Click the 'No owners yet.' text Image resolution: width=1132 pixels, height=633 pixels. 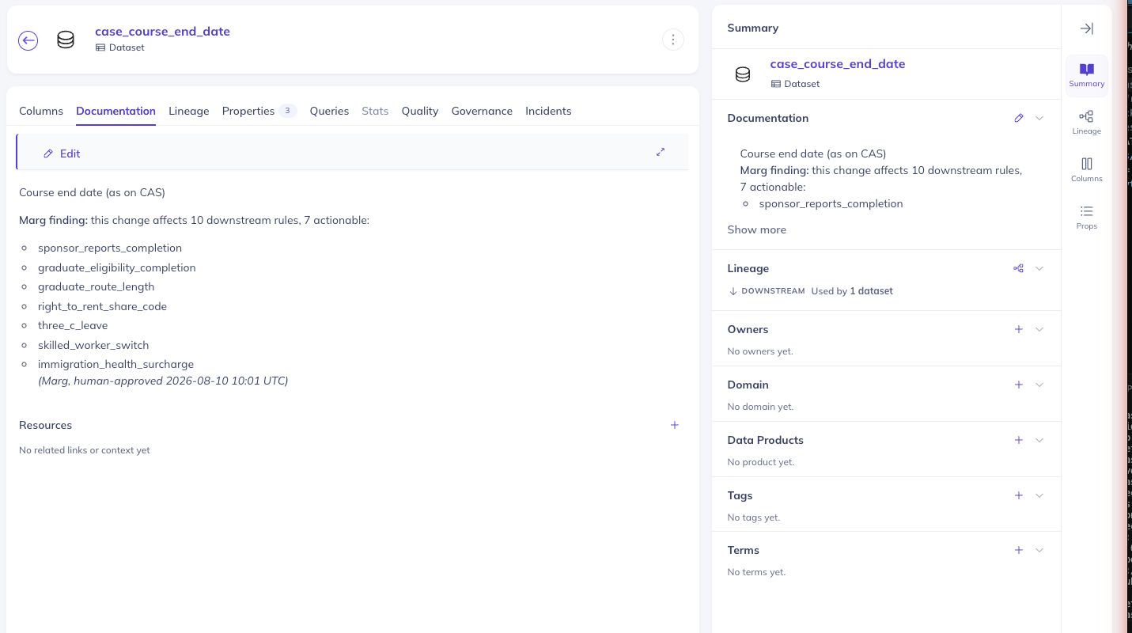(760, 351)
